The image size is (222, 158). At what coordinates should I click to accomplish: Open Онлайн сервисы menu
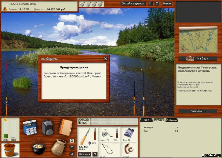click(x=133, y=3)
